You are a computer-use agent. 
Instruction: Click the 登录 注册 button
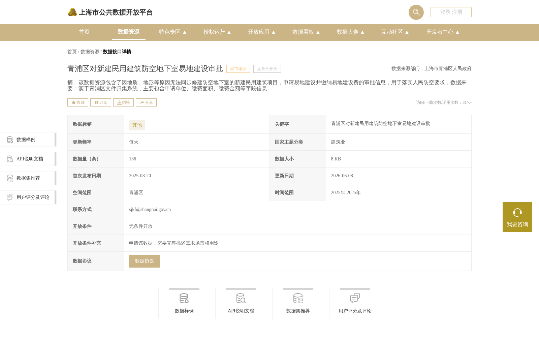coord(451,12)
